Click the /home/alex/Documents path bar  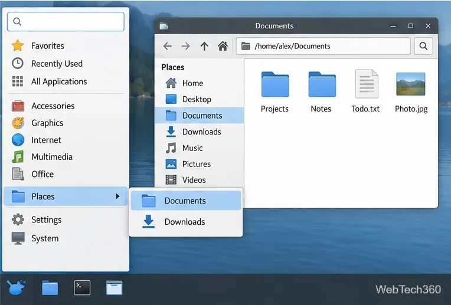(x=323, y=46)
